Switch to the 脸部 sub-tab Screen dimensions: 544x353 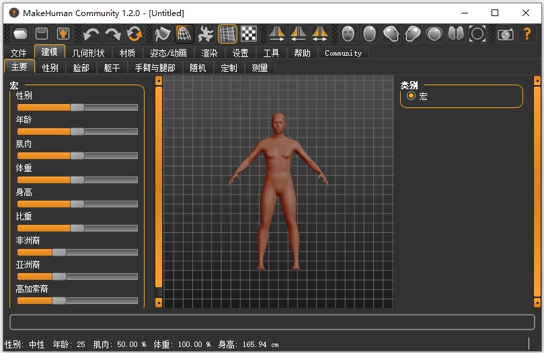pos(81,68)
